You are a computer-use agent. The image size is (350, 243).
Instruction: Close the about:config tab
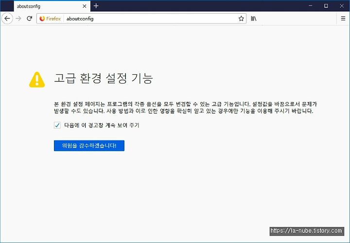coord(85,6)
